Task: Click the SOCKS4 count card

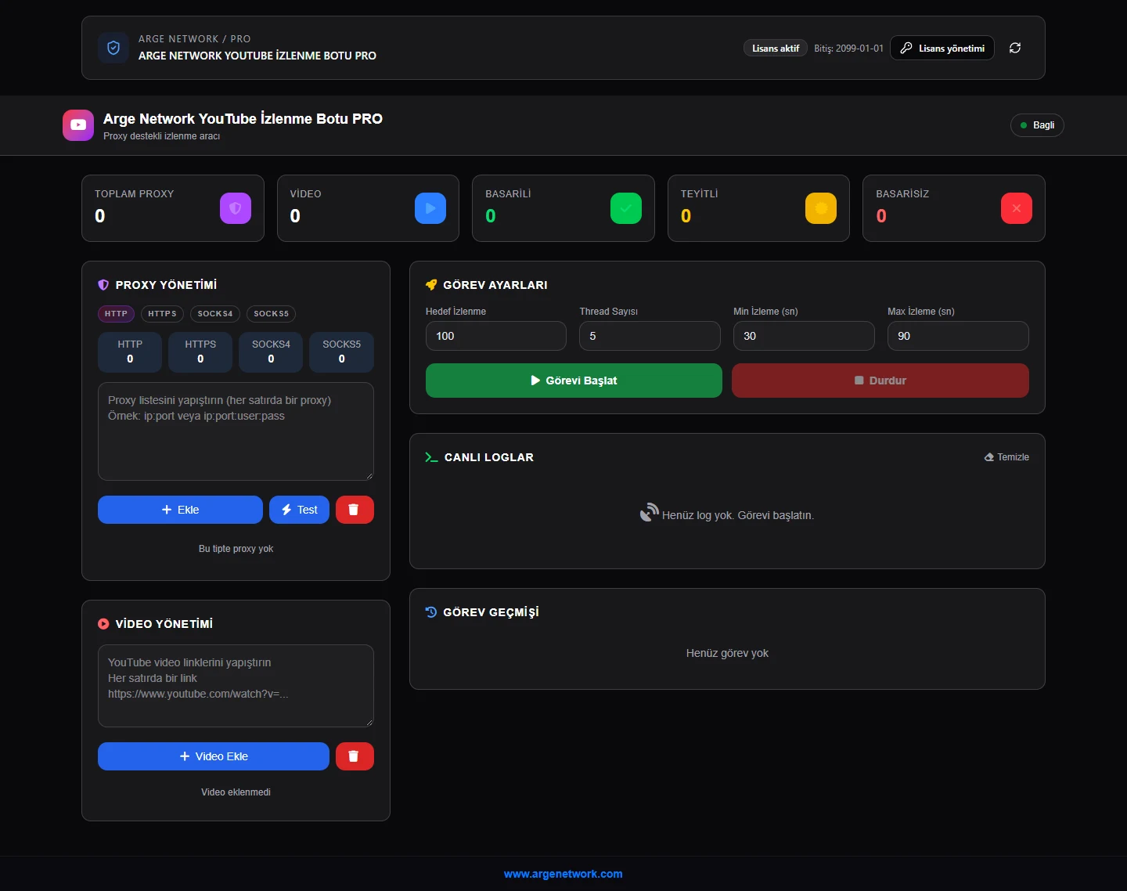Action: coord(271,352)
